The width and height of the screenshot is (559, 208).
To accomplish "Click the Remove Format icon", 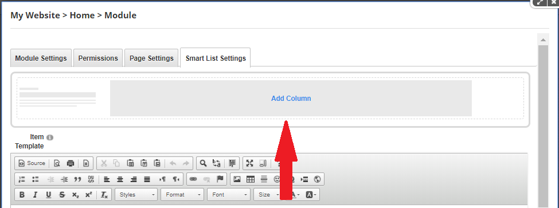I will coord(104,195).
